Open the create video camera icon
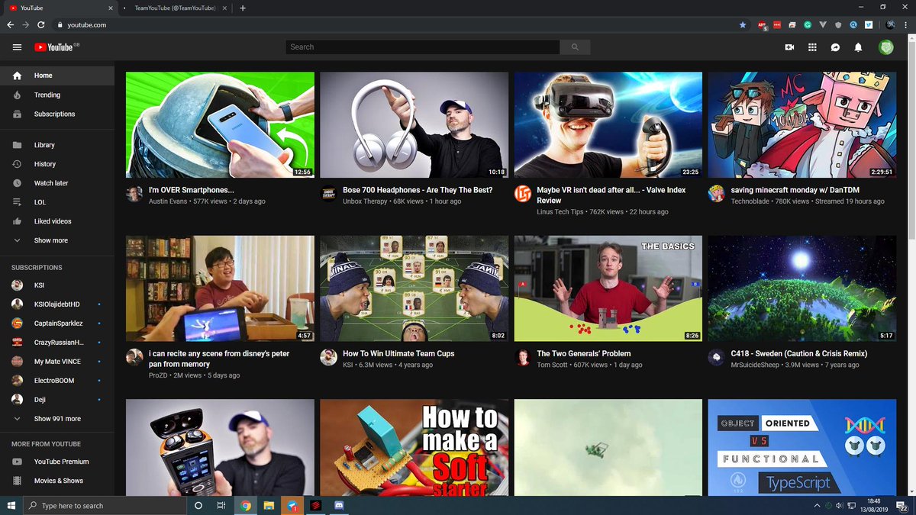Viewport: 916px width, 515px height. click(x=789, y=47)
